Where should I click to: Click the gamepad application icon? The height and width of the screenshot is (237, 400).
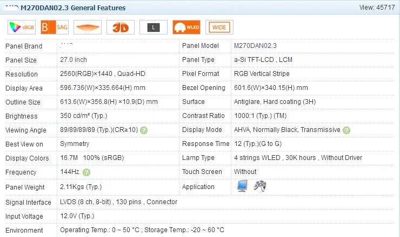[260, 186]
